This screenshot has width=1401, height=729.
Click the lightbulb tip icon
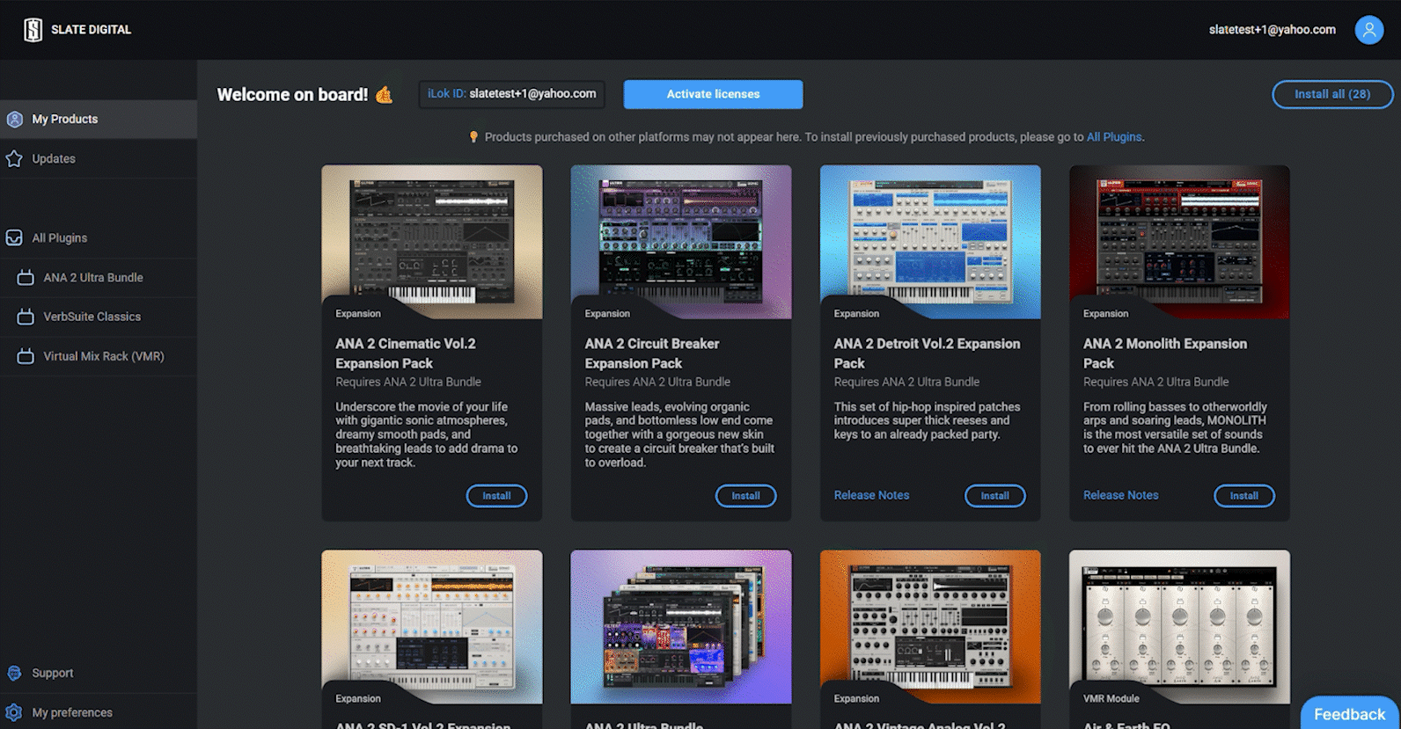473,137
